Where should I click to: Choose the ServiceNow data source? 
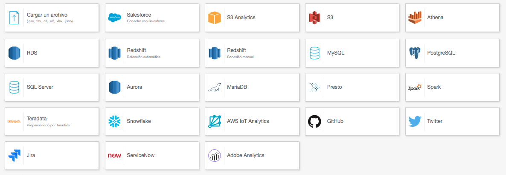click(x=152, y=155)
